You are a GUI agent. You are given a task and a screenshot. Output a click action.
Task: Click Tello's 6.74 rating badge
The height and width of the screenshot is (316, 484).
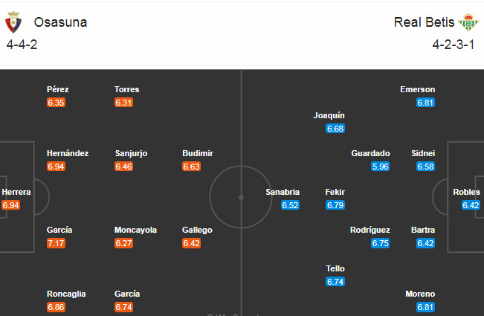335,282
